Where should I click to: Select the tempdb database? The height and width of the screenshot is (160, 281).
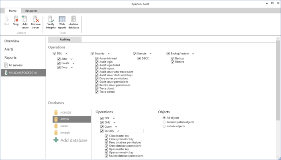(x=72, y=133)
